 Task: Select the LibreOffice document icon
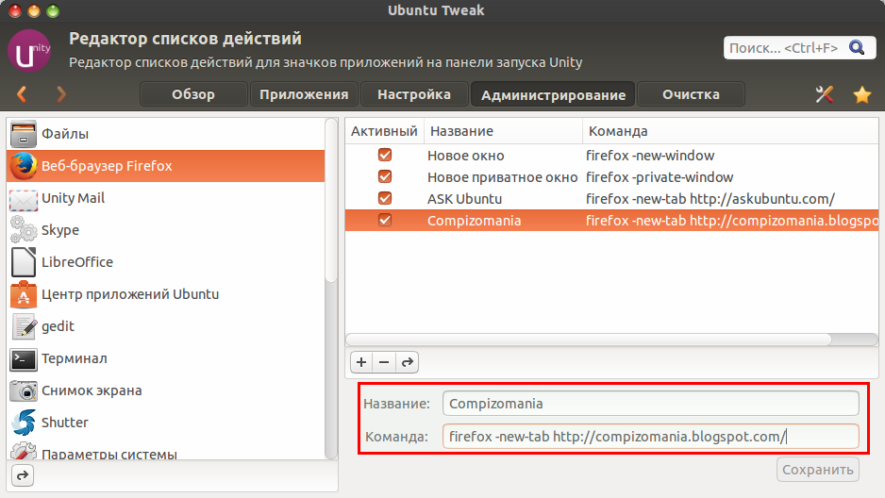[24, 262]
